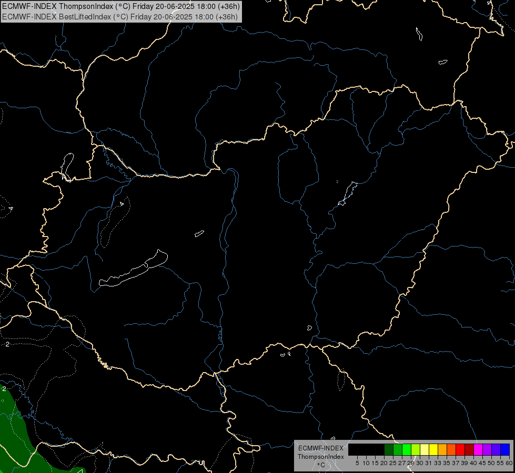Select the dark red 39–40 legend swatch
Image resolution: width=515 pixels, height=473 pixels.
tap(469, 449)
